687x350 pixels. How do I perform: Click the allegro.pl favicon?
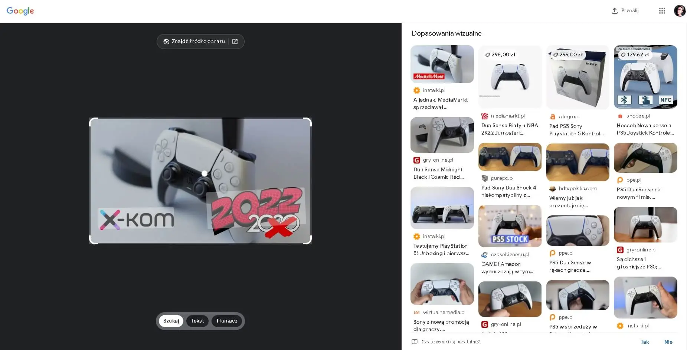point(552,116)
